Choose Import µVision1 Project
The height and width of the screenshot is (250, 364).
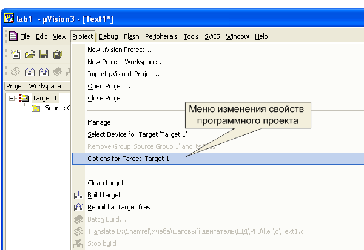[x=218, y=74]
